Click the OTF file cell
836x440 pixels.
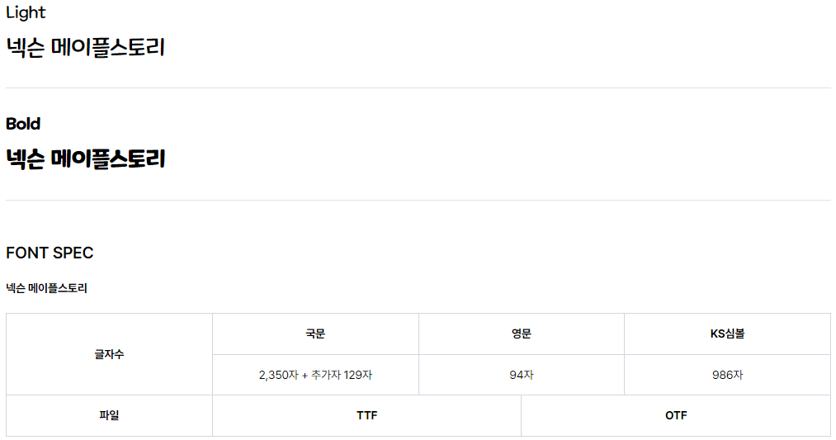click(x=676, y=415)
